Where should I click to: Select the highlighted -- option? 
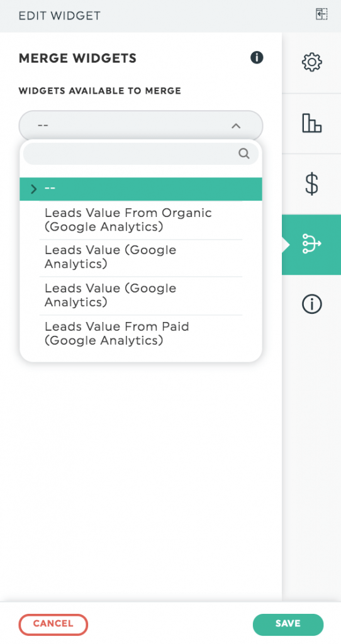click(140, 189)
